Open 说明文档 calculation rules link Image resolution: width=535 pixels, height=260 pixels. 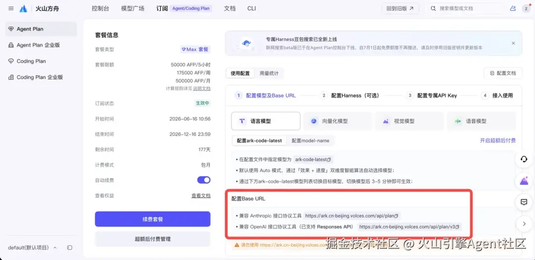(202, 88)
